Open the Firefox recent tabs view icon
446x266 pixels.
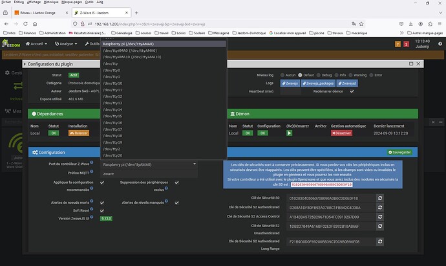5,12
